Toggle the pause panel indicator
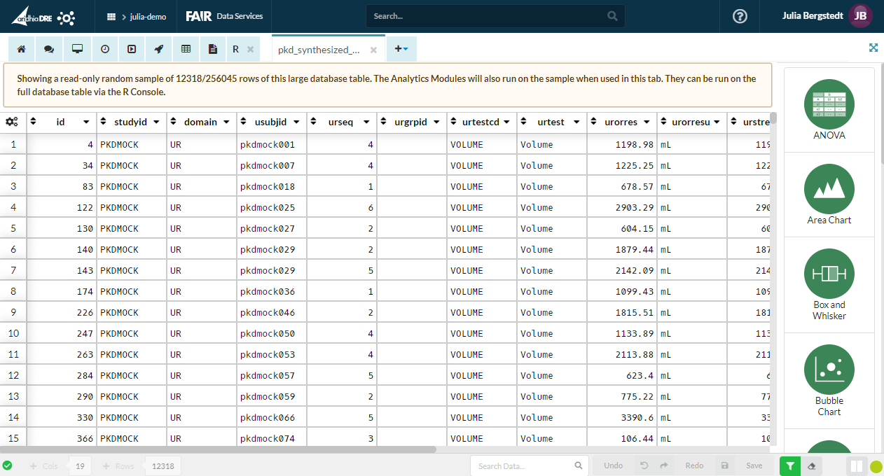The image size is (884, 476). pos(857,465)
